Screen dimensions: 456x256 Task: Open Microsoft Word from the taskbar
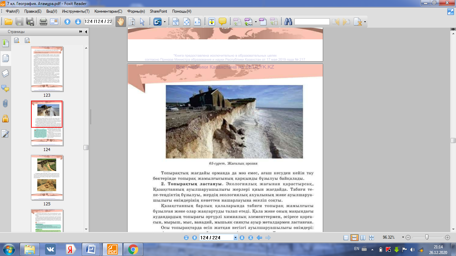(90, 249)
